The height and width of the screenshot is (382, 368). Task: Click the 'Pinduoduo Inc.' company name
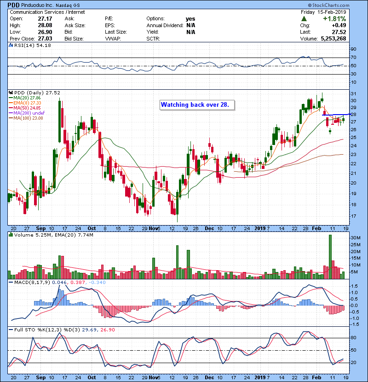pyautogui.click(x=38, y=5)
